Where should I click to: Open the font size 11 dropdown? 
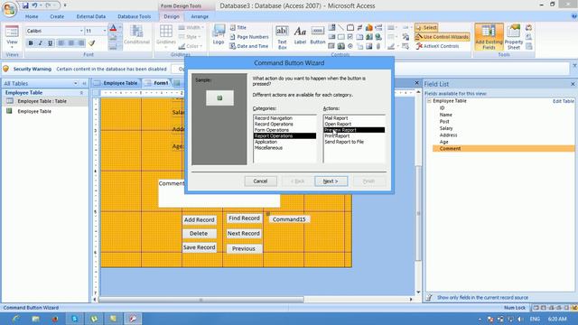[105, 31]
